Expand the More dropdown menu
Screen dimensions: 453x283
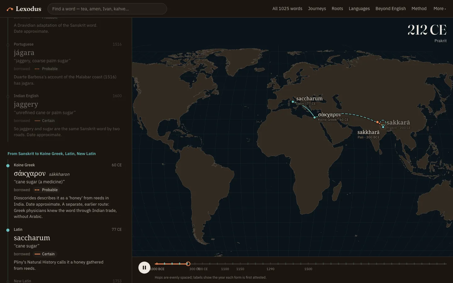[439, 8]
